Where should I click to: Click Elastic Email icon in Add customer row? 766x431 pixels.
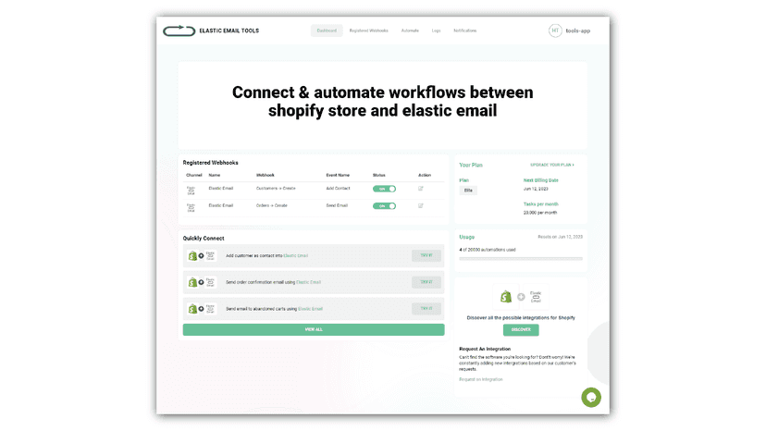(211, 255)
